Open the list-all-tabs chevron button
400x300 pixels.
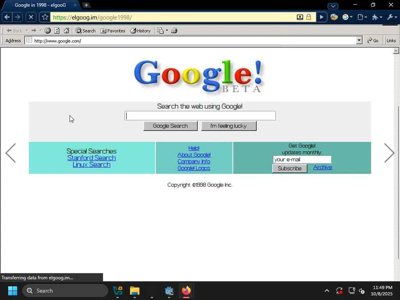(333, 5)
